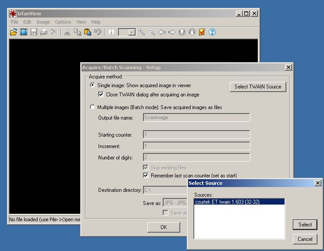This screenshot has height=251, width=324.
Task: Open the Properties checkmark icon
Action: pyautogui.click(x=202, y=32)
